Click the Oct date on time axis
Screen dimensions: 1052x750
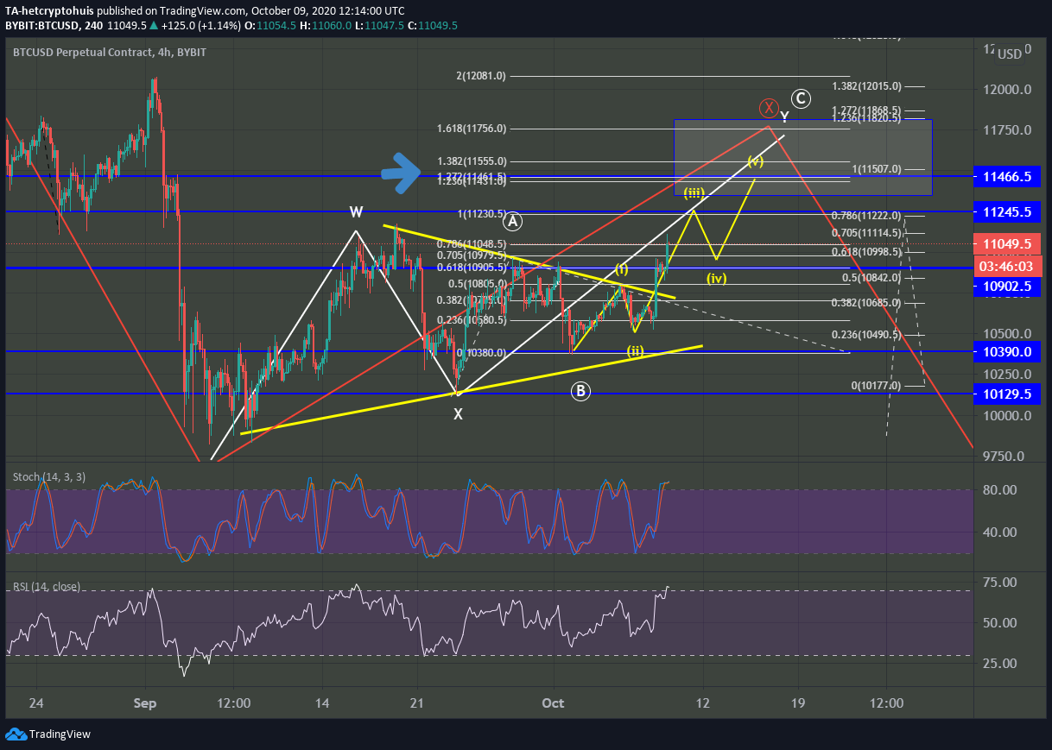point(553,703)
